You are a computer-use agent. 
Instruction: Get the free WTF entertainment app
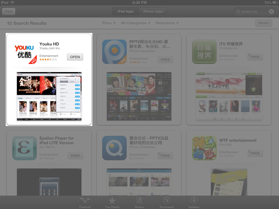[x=255, y=153]
